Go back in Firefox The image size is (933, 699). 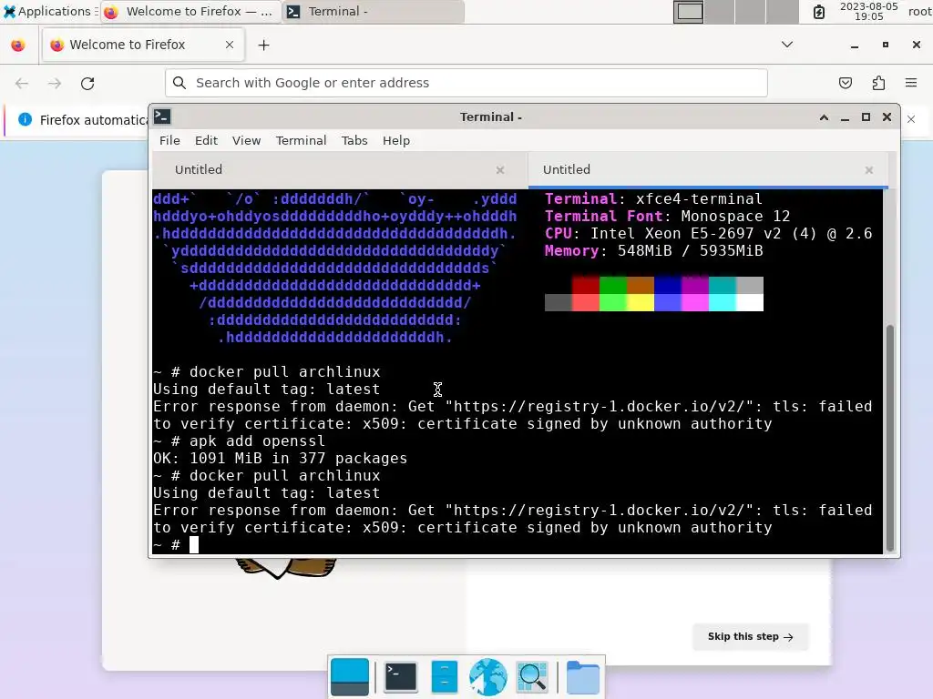tap(22, 83)
